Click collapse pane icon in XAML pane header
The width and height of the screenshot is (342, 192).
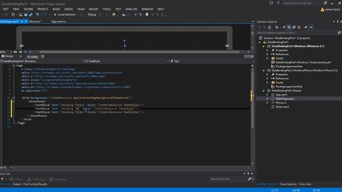coord(252,57)
